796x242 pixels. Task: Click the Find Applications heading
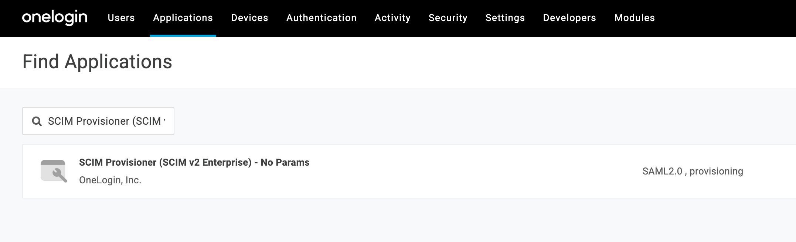[x=97, y=62]
